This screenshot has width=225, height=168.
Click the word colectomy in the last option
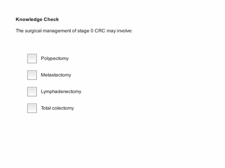63,108
